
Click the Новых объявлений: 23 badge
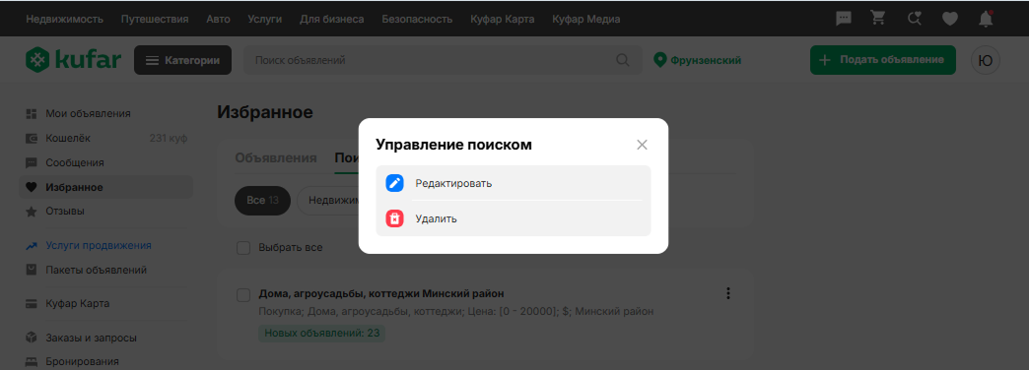point(322,333)
